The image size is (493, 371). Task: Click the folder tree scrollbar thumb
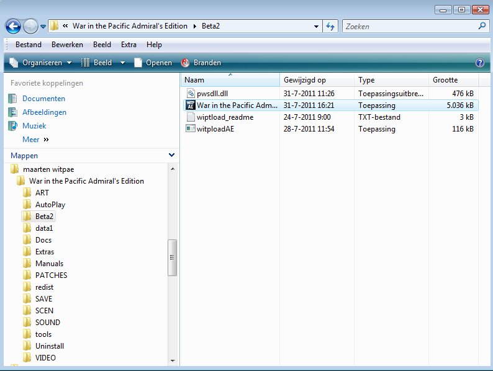click(172, 257)
